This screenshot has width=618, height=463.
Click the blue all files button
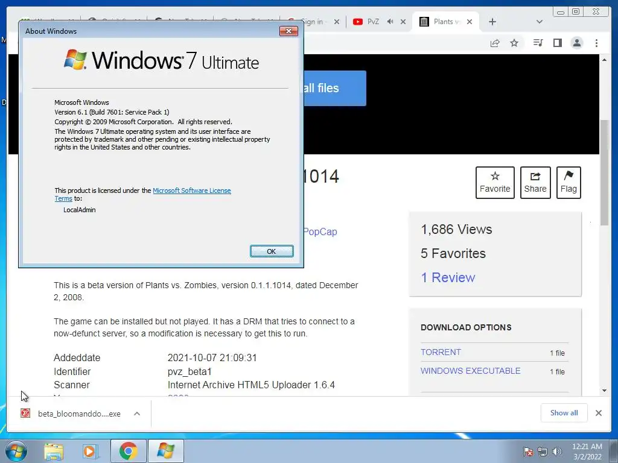click(335, 88)
